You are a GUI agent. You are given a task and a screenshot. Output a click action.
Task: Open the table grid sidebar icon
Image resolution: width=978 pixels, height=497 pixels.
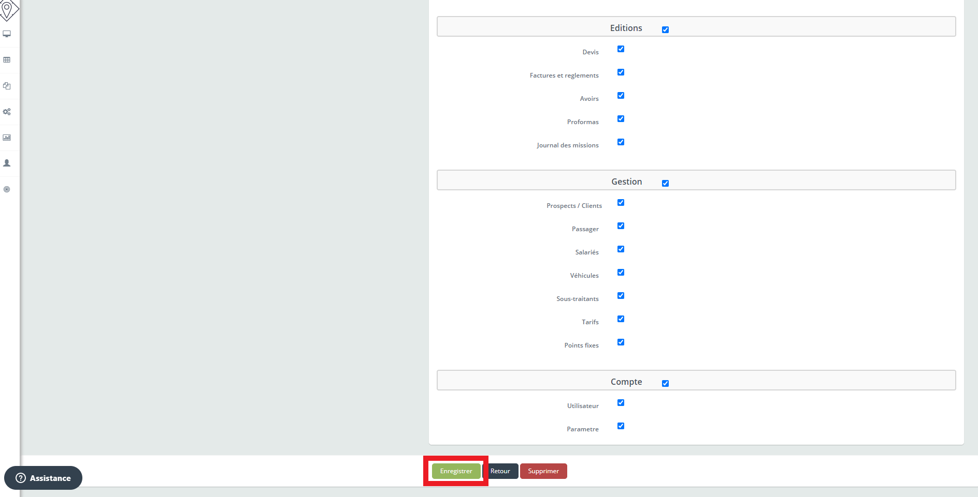(7, 60)
